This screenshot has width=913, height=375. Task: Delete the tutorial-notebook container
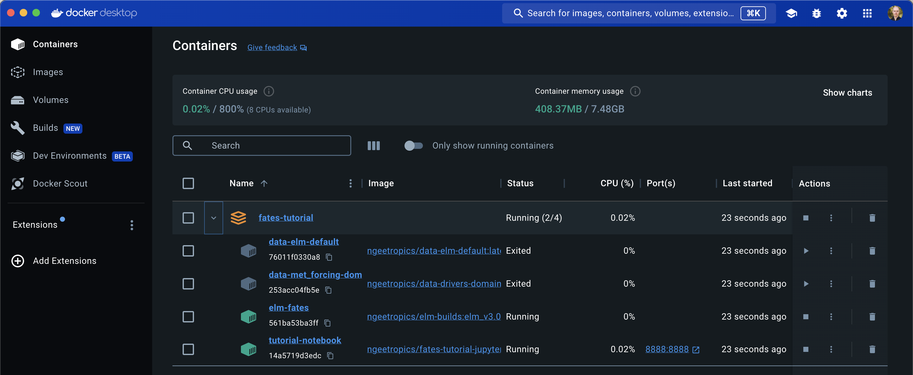click(x=872, y=349)
